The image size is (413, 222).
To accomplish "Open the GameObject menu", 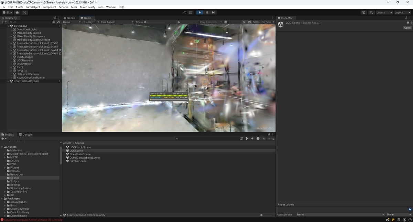I will (33, 7).
